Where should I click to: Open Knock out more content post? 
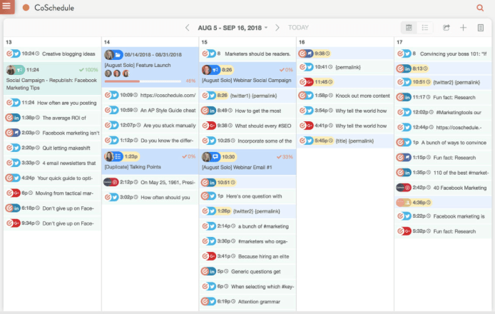point(345,96)
